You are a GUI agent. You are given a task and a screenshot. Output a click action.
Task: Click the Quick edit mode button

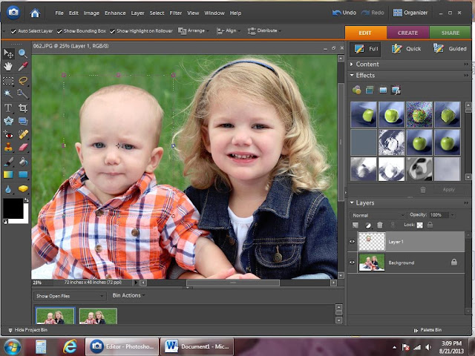406,49
